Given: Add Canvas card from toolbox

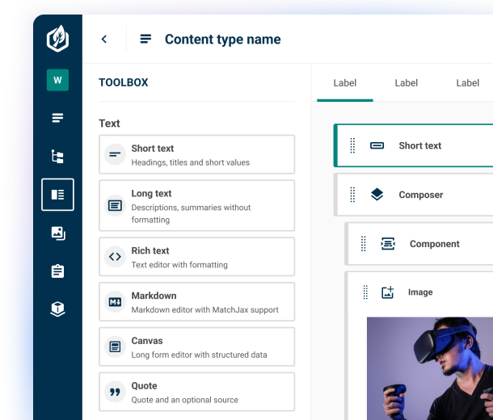Looking at the screenshot, I should [x=197, y=346].
